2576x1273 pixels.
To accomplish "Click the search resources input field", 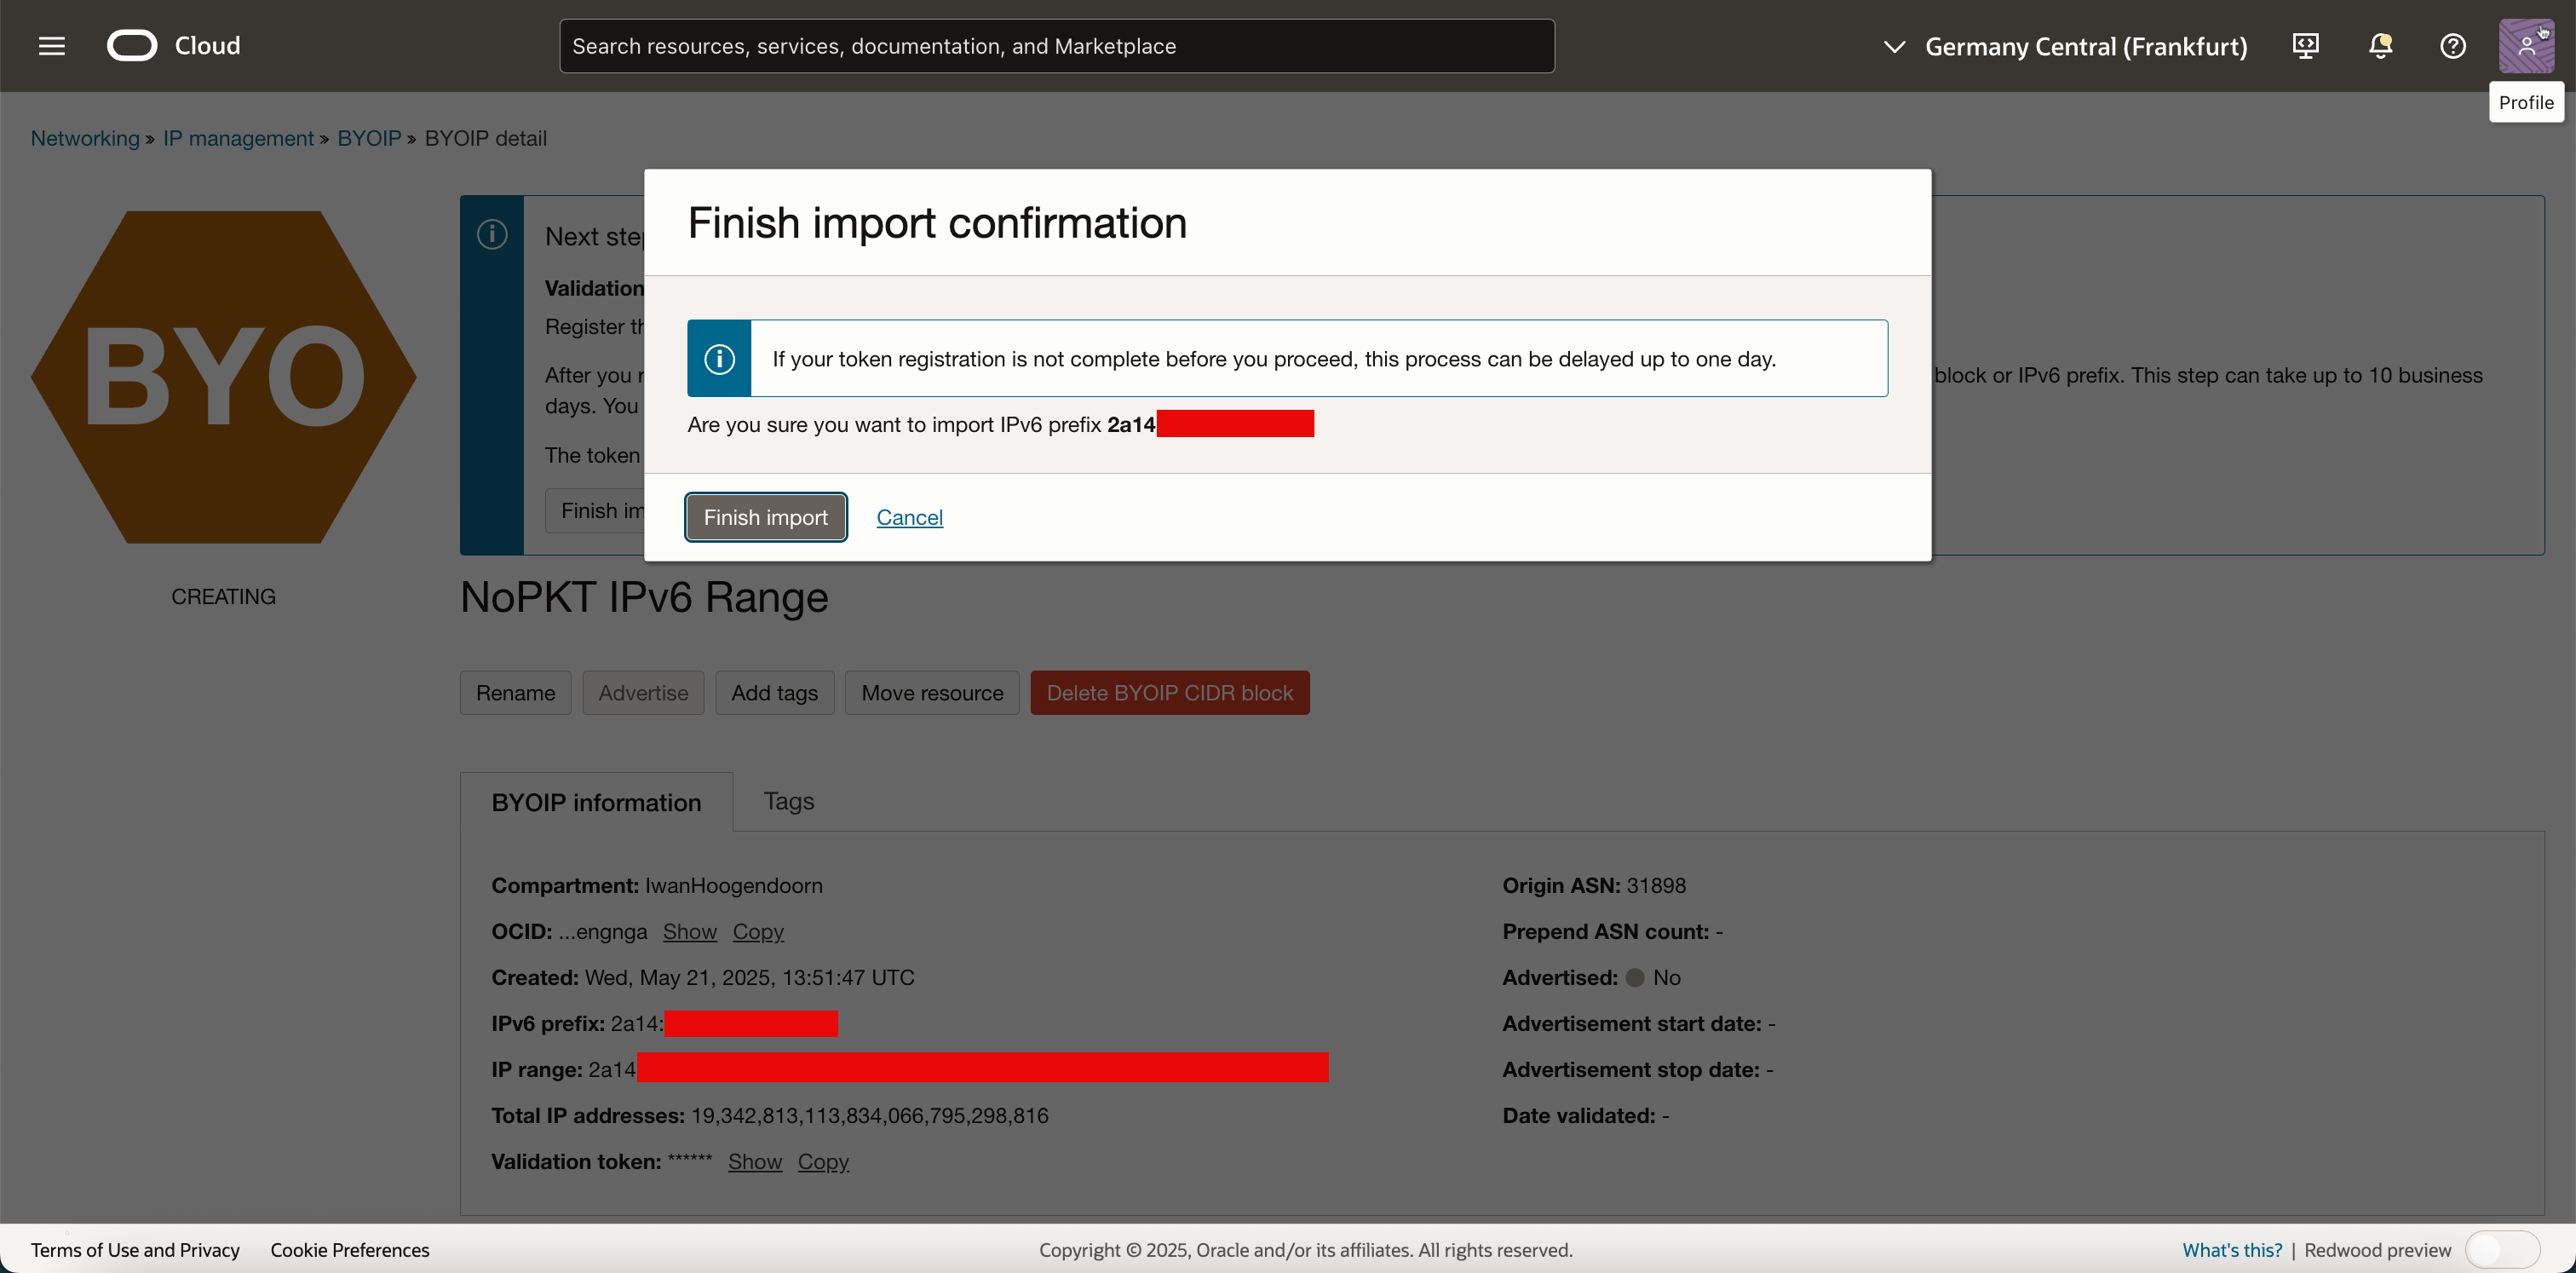I will (x=1056, y=46).
